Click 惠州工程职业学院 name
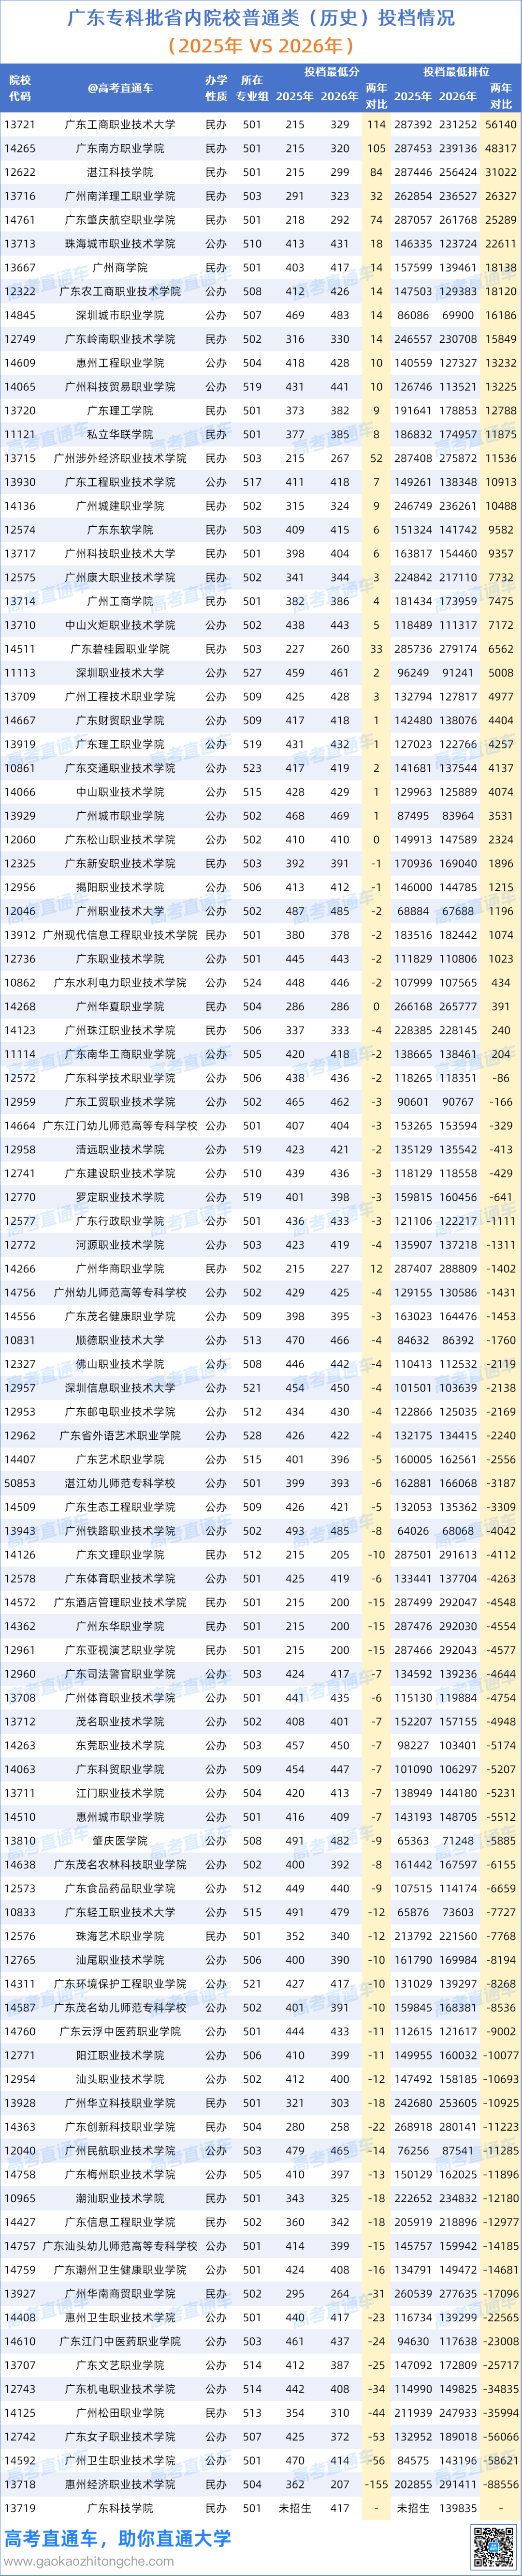The width and height of the screenshot is (522, 2576). pos(120,363)
